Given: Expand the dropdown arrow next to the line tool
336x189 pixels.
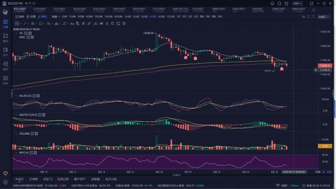Looking at the screenshot, I should 28,24.
